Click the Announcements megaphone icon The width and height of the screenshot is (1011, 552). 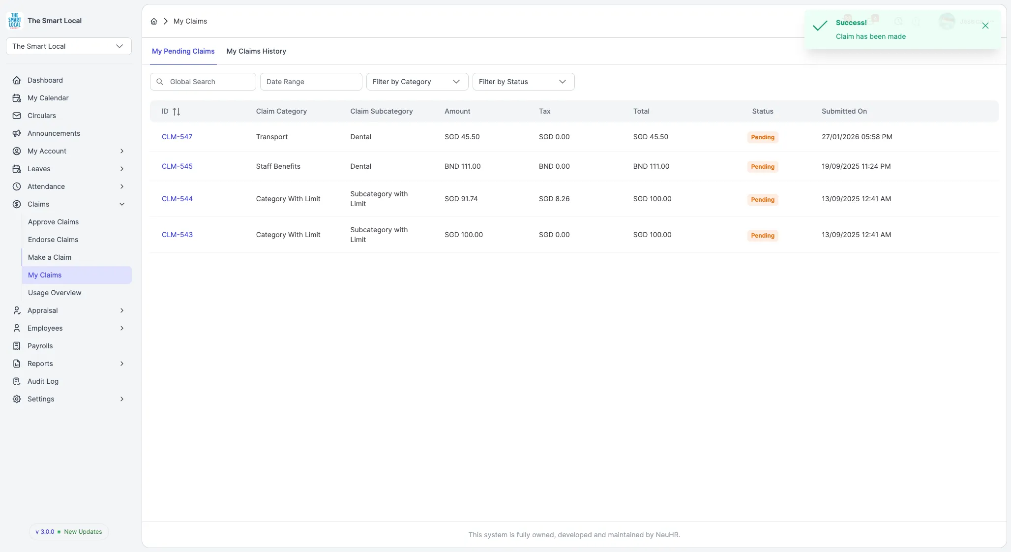pyautogui.click(x=17, y=133)
